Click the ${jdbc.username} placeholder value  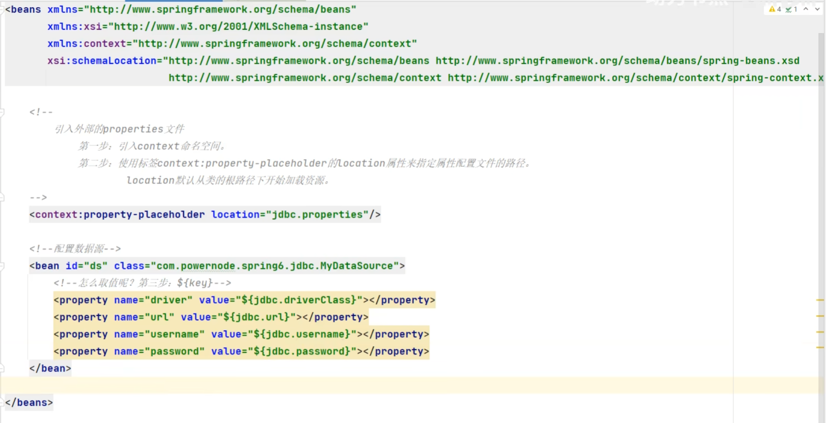point(302,334)
